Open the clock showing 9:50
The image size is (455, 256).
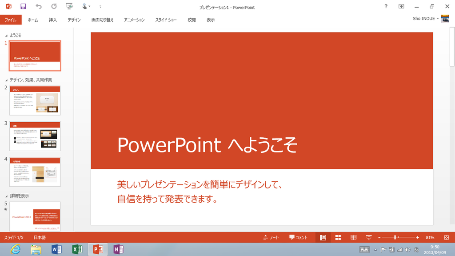(x=435, y=250)
